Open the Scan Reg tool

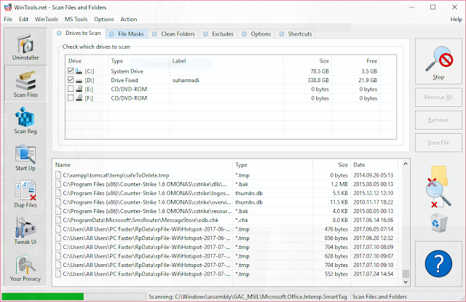pos(25,120)
